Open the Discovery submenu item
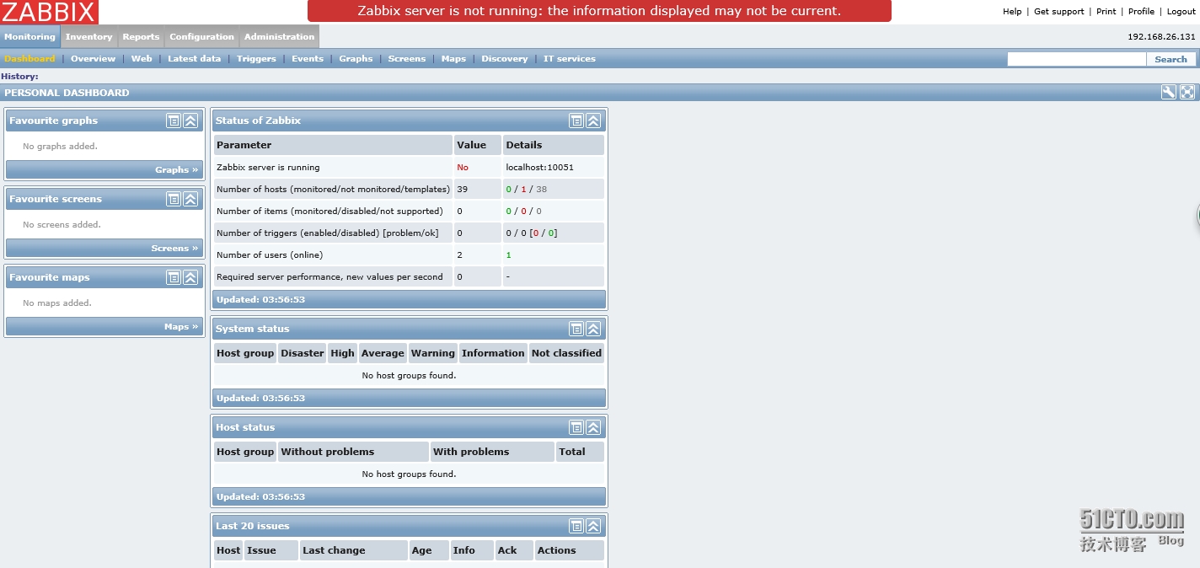1200x568 pixels. pyautogui.click(x=505, y=59)
